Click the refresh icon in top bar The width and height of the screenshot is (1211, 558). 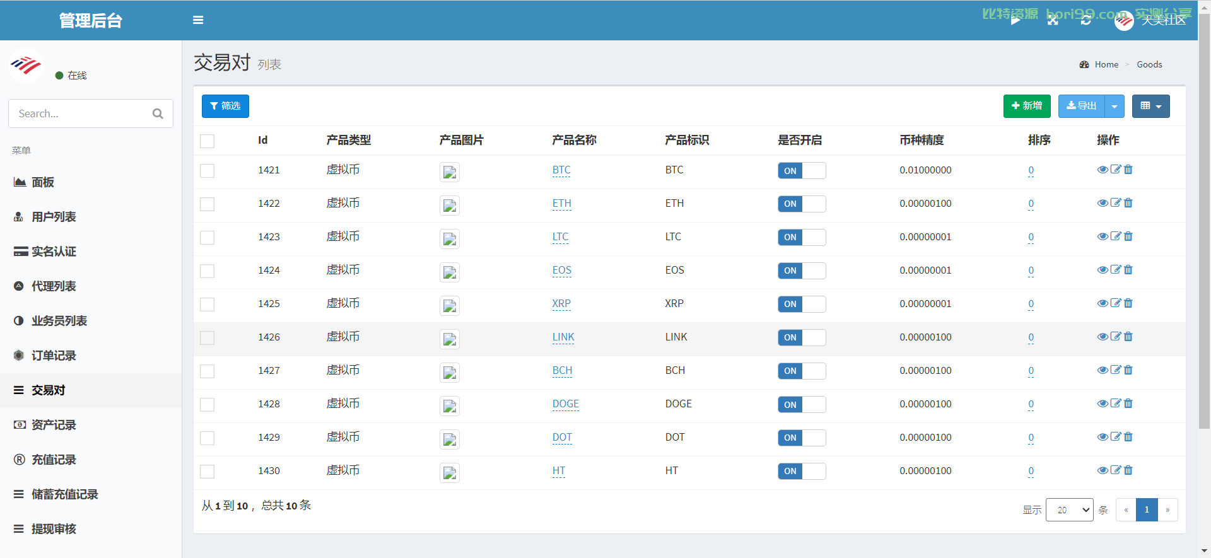coord(1085,20)
